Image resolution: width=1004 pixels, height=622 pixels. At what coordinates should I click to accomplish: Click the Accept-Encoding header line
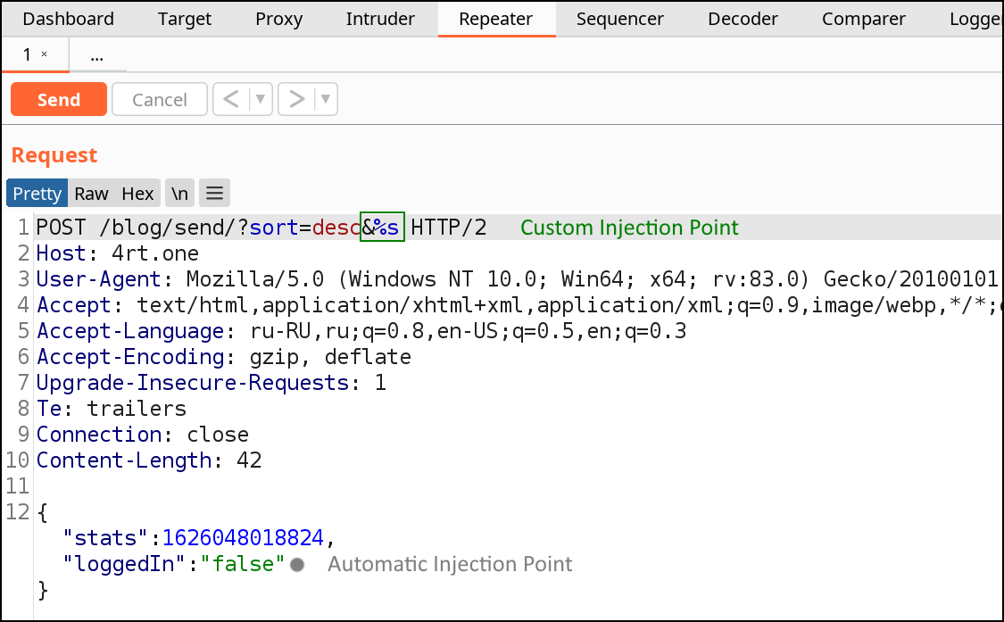[223, 357]
